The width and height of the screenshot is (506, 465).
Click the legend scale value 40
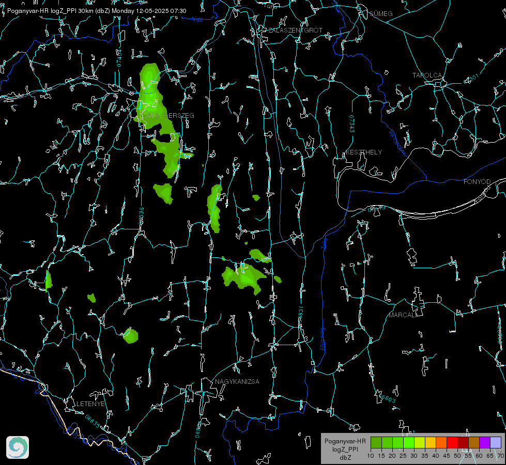click(436, 456)
